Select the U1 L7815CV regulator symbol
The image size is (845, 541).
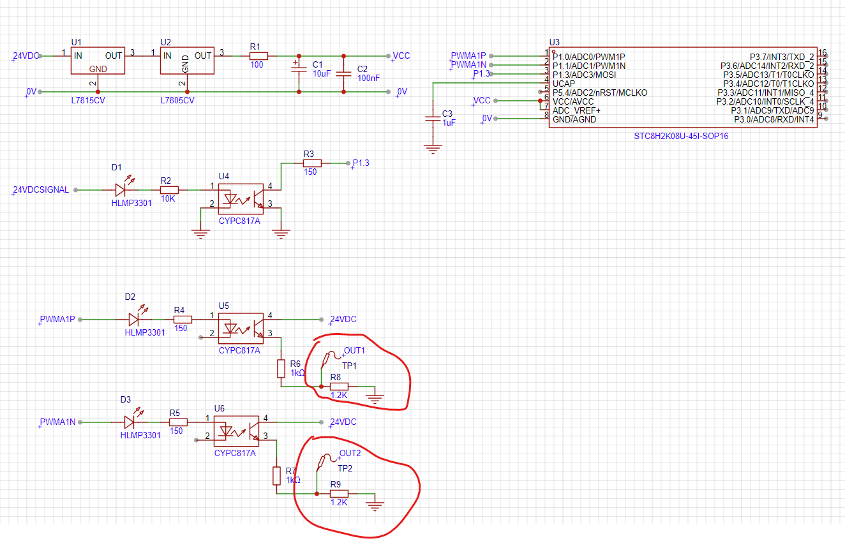point(98,60)
